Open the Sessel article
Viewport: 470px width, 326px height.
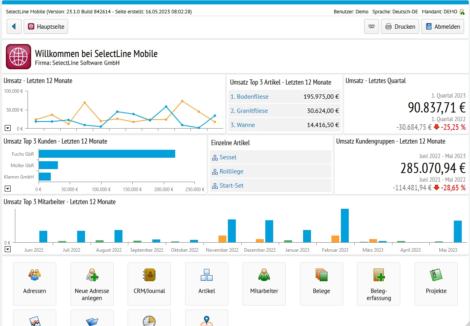(228, 157)
